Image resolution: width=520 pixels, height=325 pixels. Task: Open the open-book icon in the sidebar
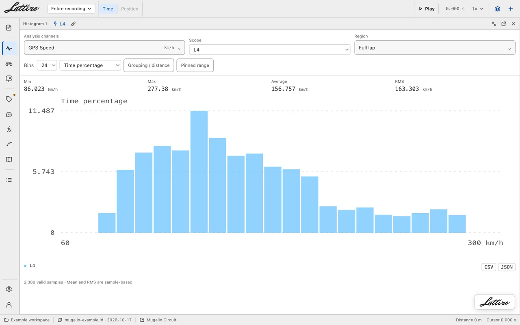click(x=9, y=160)
